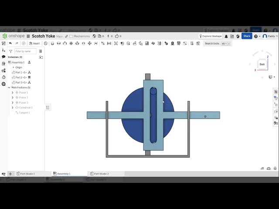Select the Ball mate tool
Screen dimensions: 279x209
point(90,44)
